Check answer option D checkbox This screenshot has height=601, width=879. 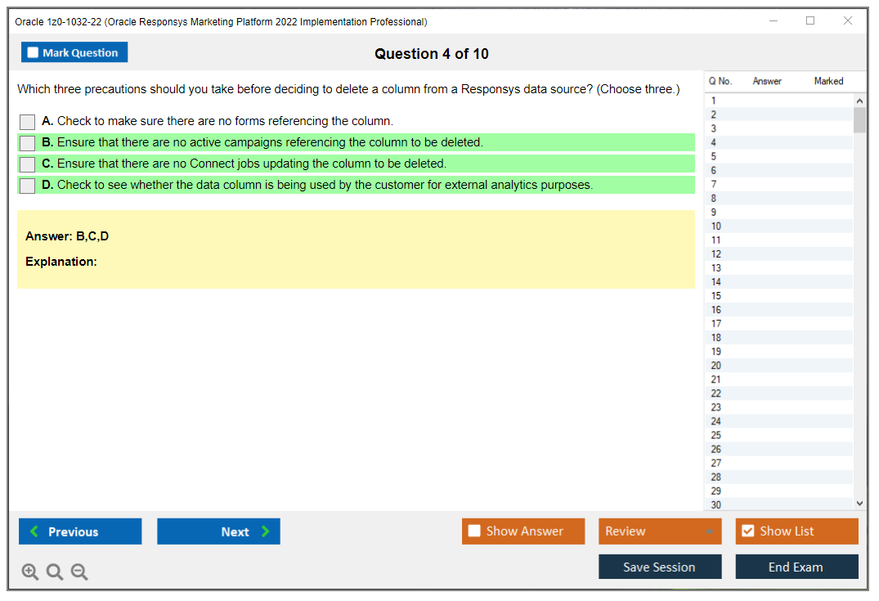click(x=26, y=183)
